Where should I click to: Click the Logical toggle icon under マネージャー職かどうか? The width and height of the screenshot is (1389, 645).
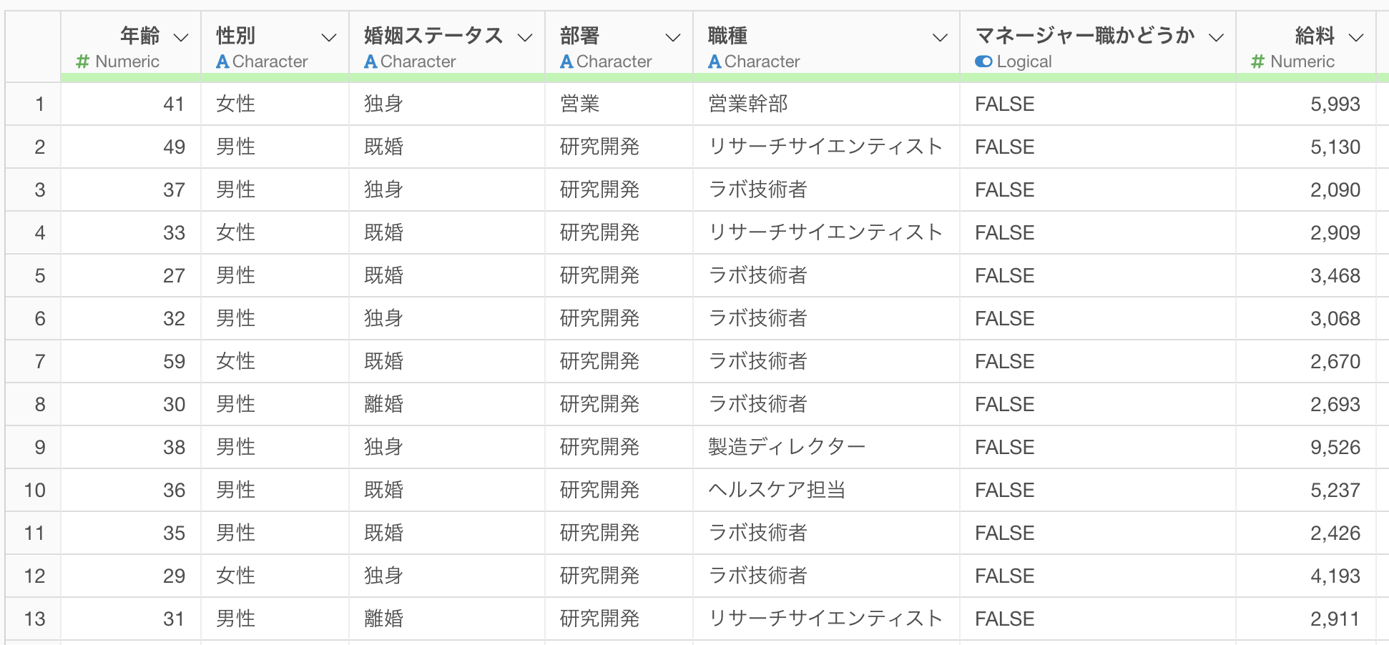[983, 61]
